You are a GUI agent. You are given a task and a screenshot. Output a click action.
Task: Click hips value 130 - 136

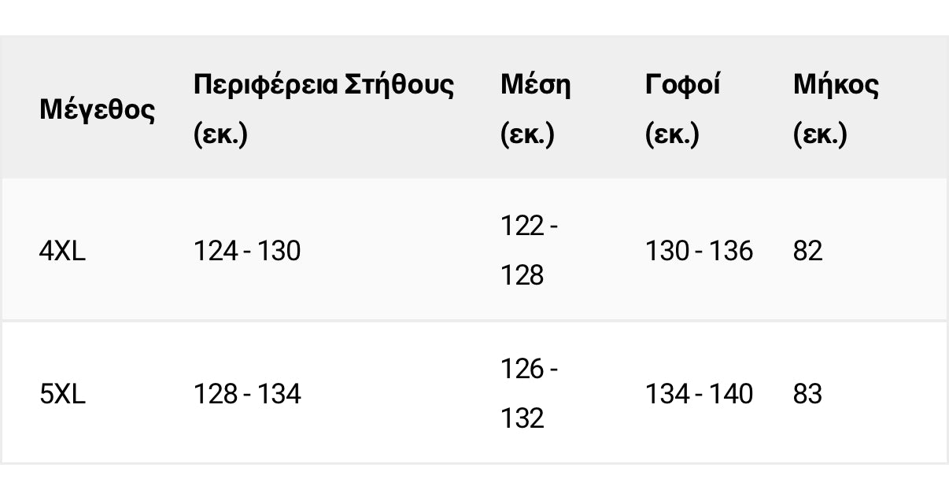tap(699, 252)
